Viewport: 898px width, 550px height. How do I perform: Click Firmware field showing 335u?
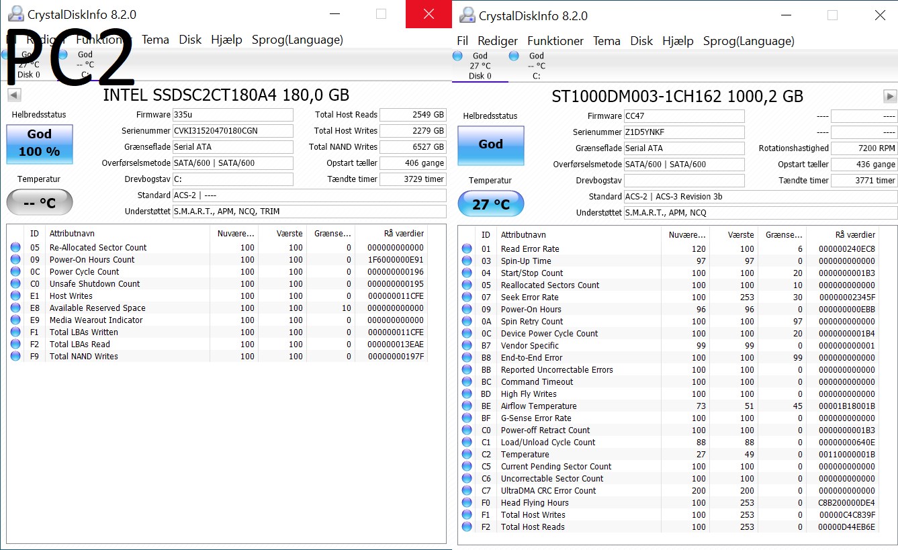click(232, 115)
